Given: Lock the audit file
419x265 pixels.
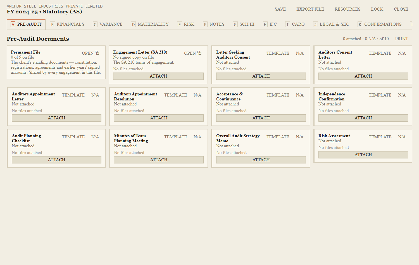Looking at the screenshot, I should point(377,9).
